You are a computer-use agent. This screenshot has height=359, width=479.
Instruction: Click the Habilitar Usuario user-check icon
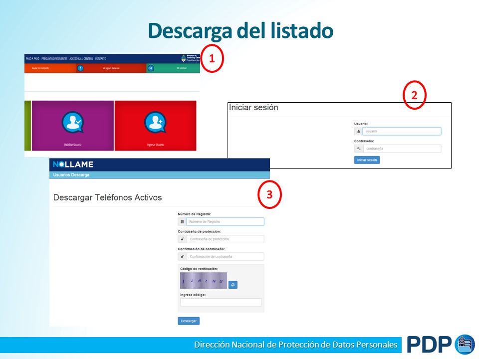coord(73,122)
